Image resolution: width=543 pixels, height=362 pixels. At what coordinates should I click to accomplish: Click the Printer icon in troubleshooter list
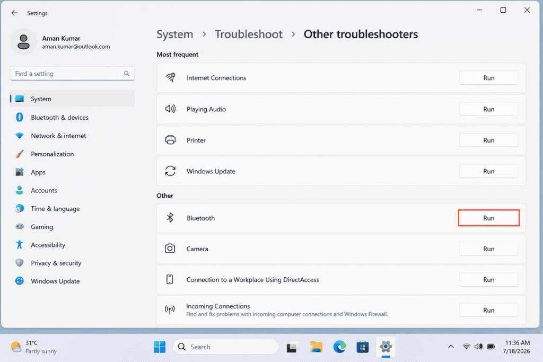coord(170,140)
